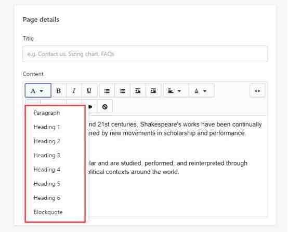Click the indent icon

pyautogui.click(x=153, y=91)
